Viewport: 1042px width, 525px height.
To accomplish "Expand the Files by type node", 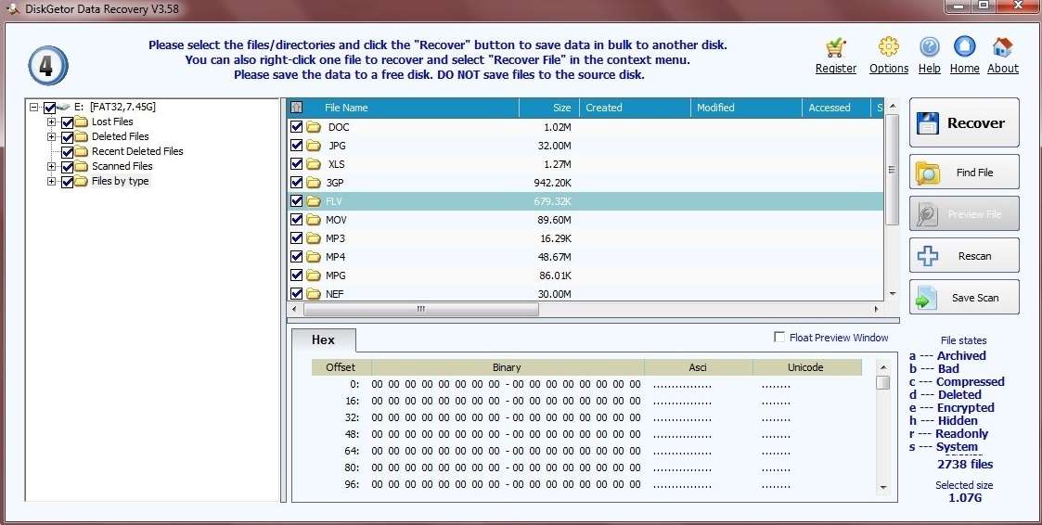I will coord(52,182).
